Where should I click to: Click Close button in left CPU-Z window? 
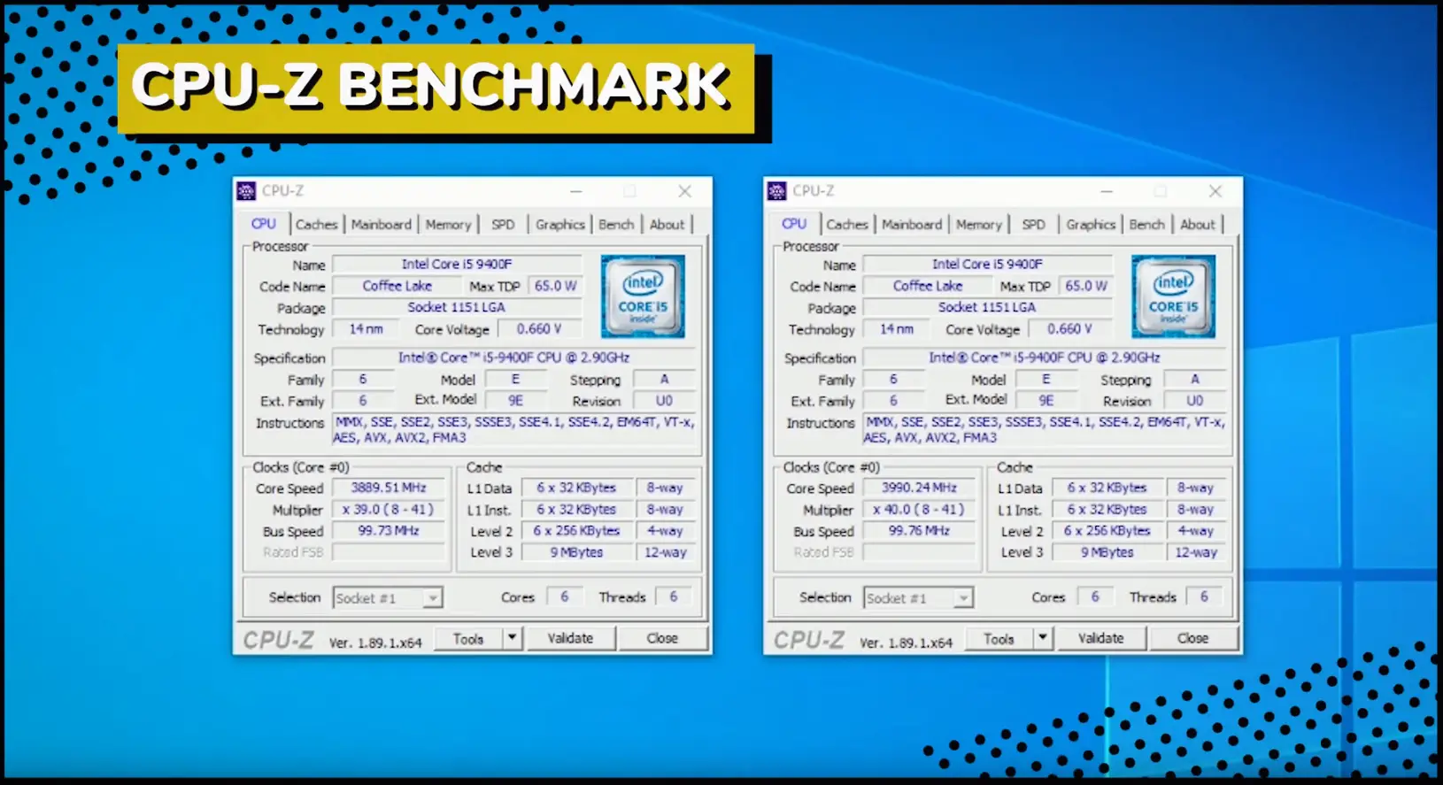pos(662,638)
